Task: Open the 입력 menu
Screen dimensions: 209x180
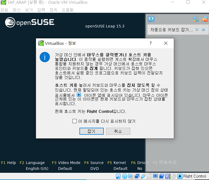Action: pyautogui.click(x=41, y=10)
